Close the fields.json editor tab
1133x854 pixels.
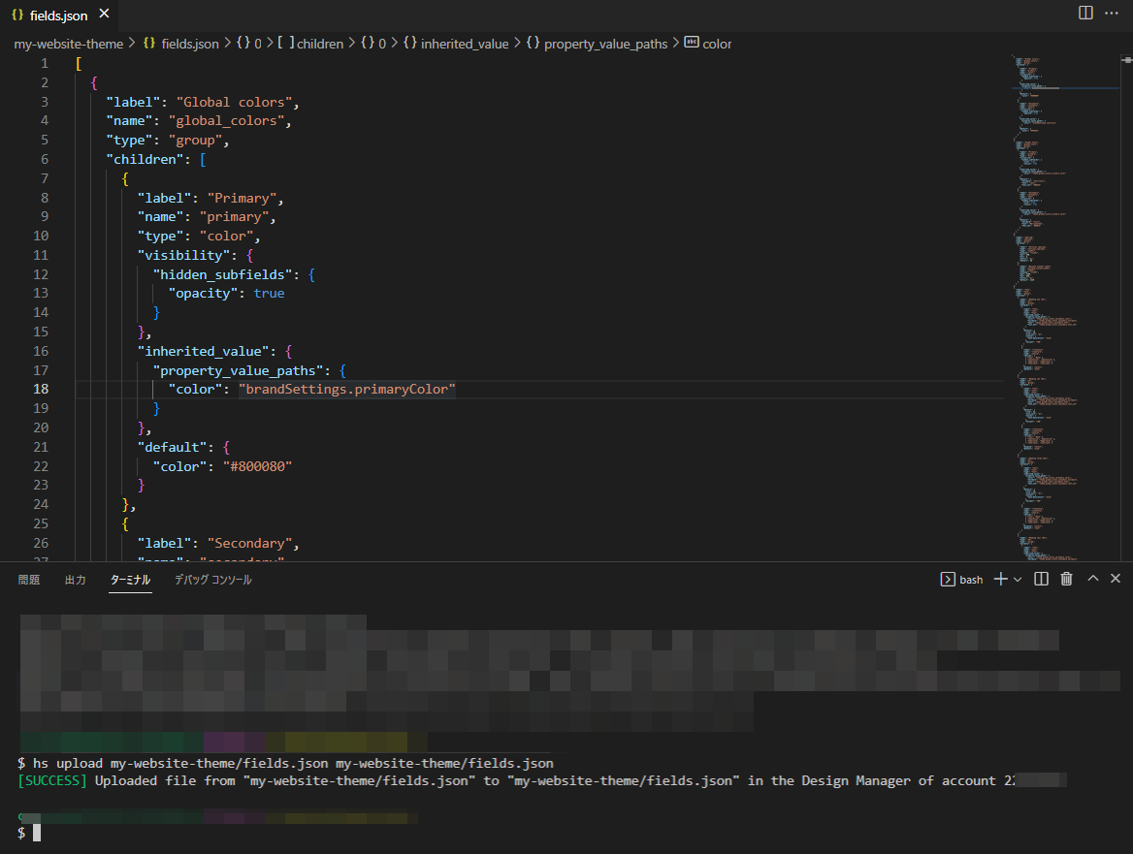(104, 14)
